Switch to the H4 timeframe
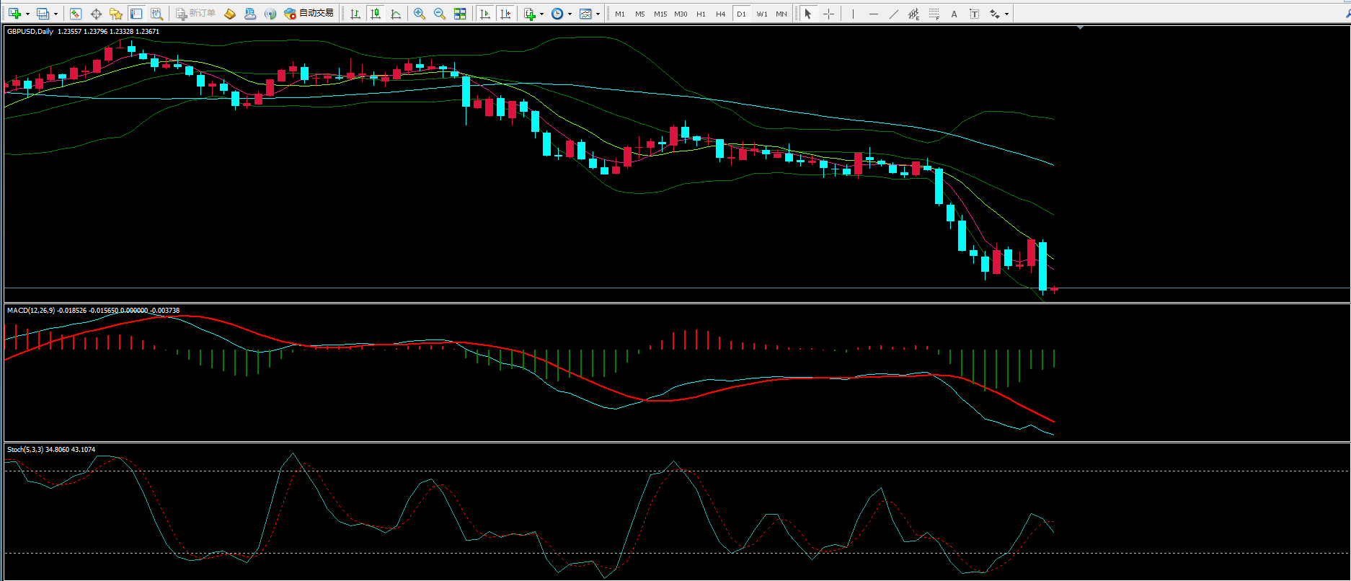 coord(720,14)
